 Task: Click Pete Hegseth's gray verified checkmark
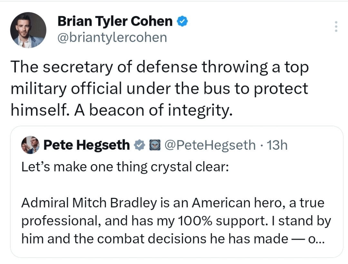(x=139, y=145)
